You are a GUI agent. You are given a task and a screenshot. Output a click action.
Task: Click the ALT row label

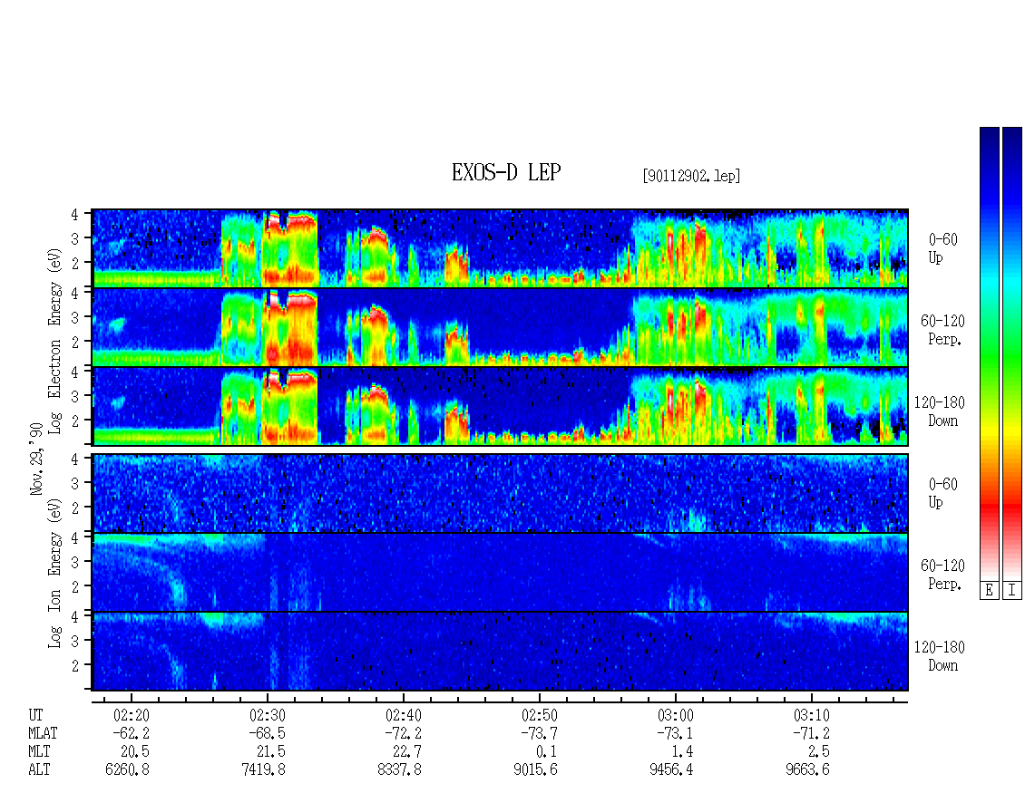point(39,770)
